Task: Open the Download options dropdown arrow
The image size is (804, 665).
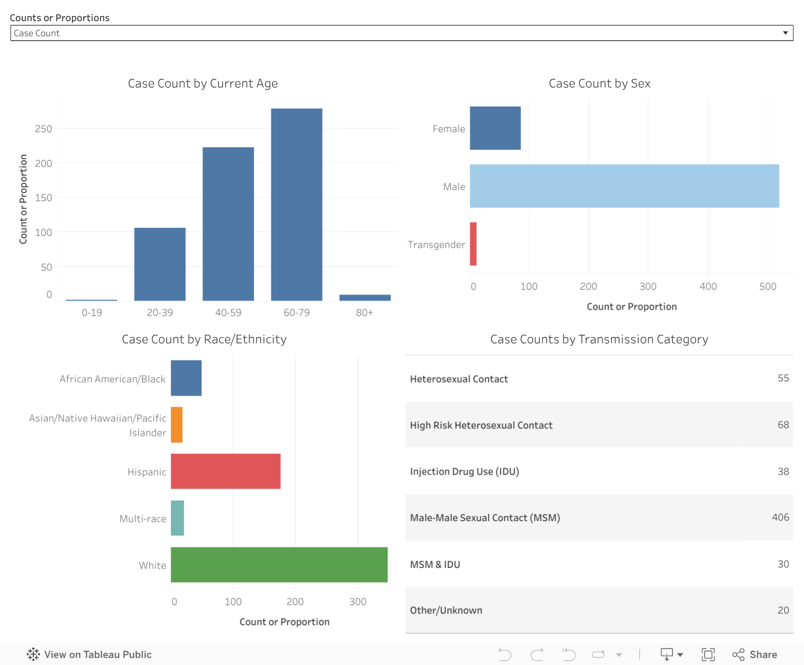Action: 679,654
